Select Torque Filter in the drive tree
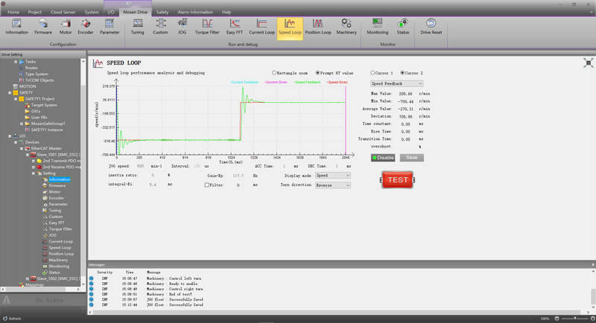 60,228
